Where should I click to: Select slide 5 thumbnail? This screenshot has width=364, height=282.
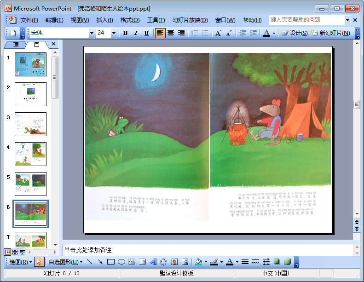[x=31, y=184]
